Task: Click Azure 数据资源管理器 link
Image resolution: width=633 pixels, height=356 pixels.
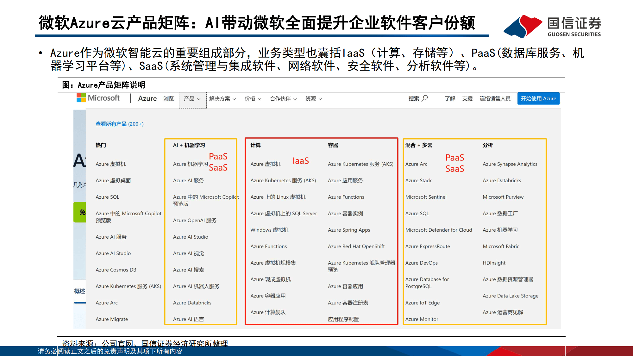Action: coord(508,279)
